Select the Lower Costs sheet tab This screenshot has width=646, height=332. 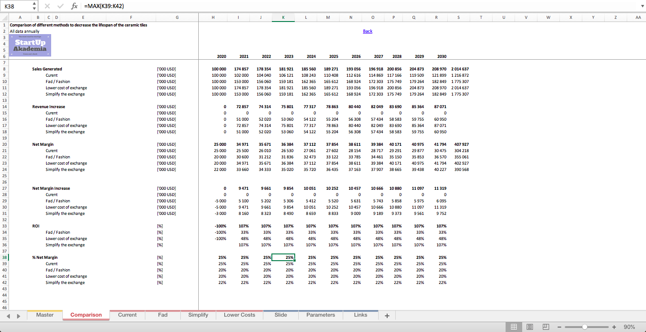click(239, 315)
